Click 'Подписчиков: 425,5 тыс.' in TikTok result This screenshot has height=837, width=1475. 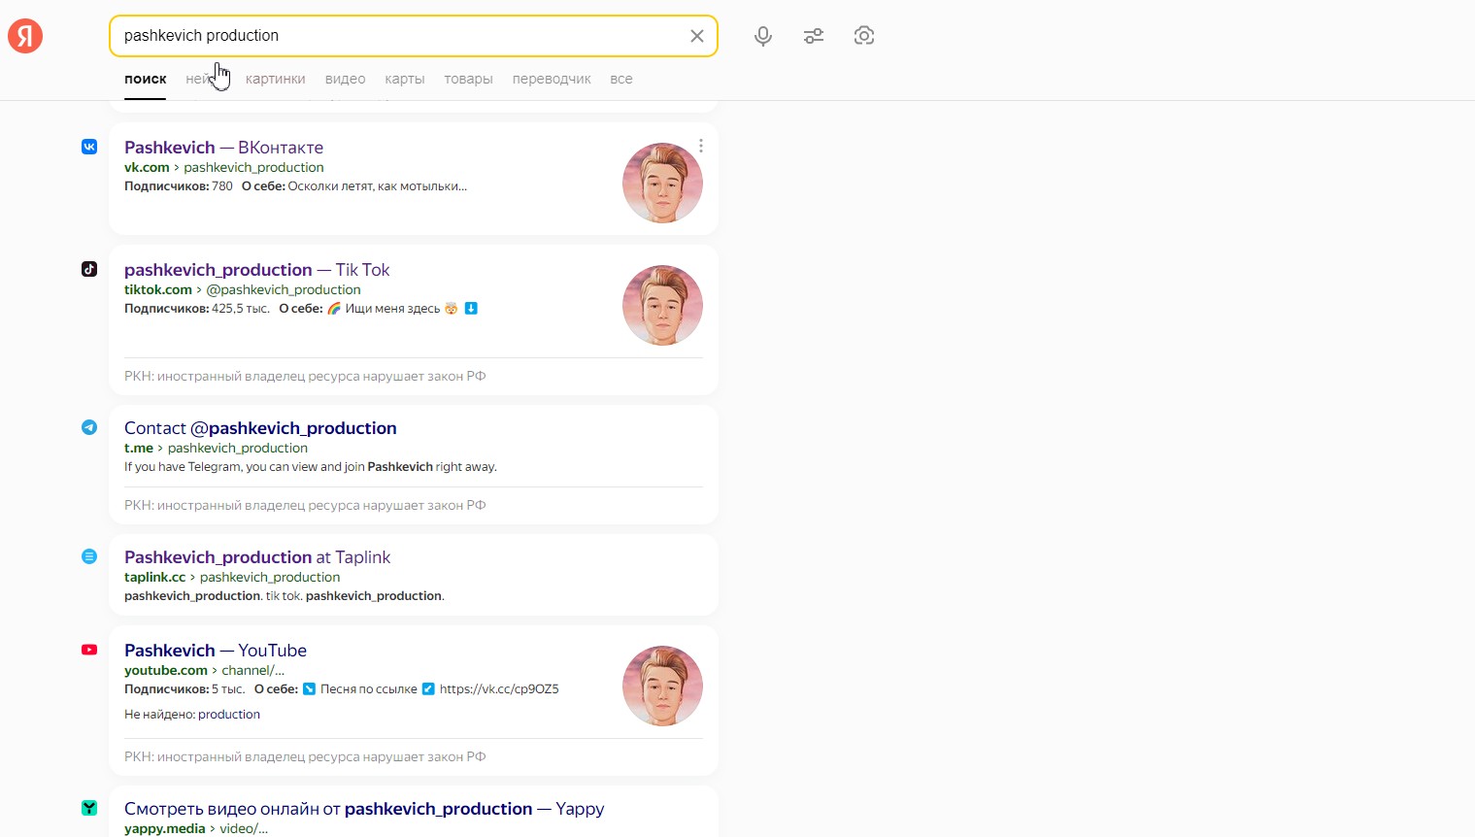(197, 309)
